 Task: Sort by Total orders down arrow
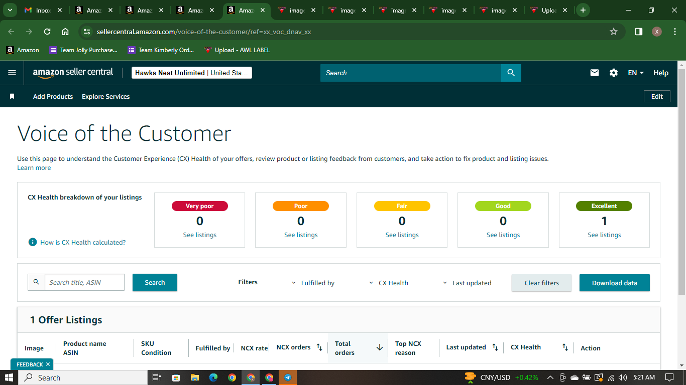tap(380, 347)
